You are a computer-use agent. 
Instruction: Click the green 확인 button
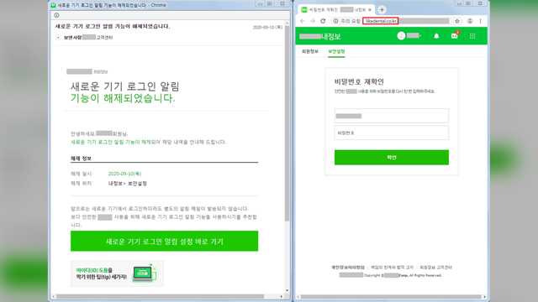click(392, 157)
